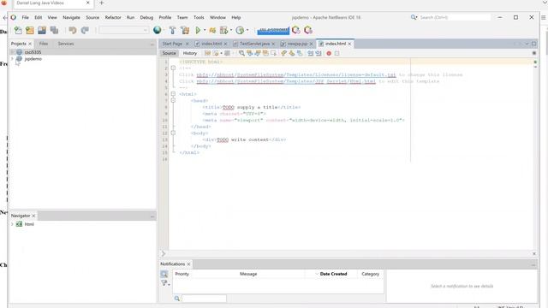Open the project configuration combo box
Image resolution: width=548 pixels, height=308 pixels.
(123, 31)
